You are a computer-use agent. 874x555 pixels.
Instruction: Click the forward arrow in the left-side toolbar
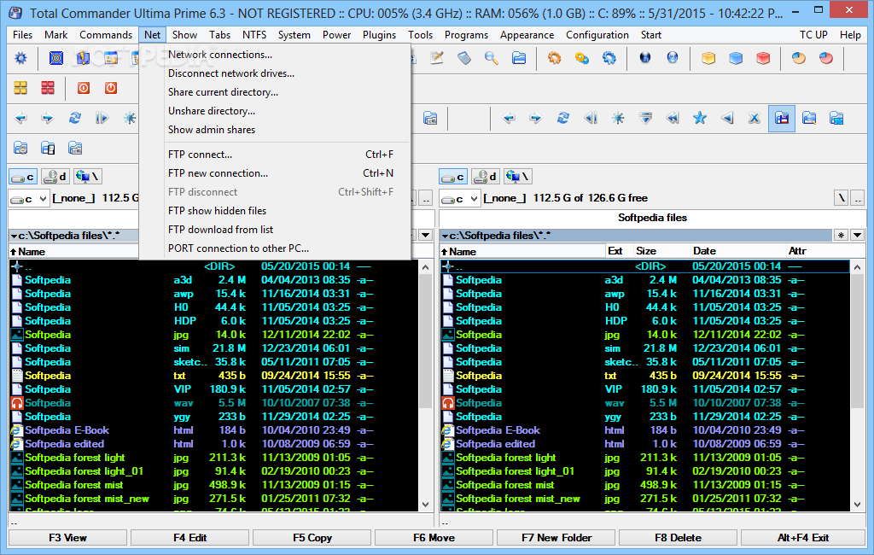[x=48, y=118]
